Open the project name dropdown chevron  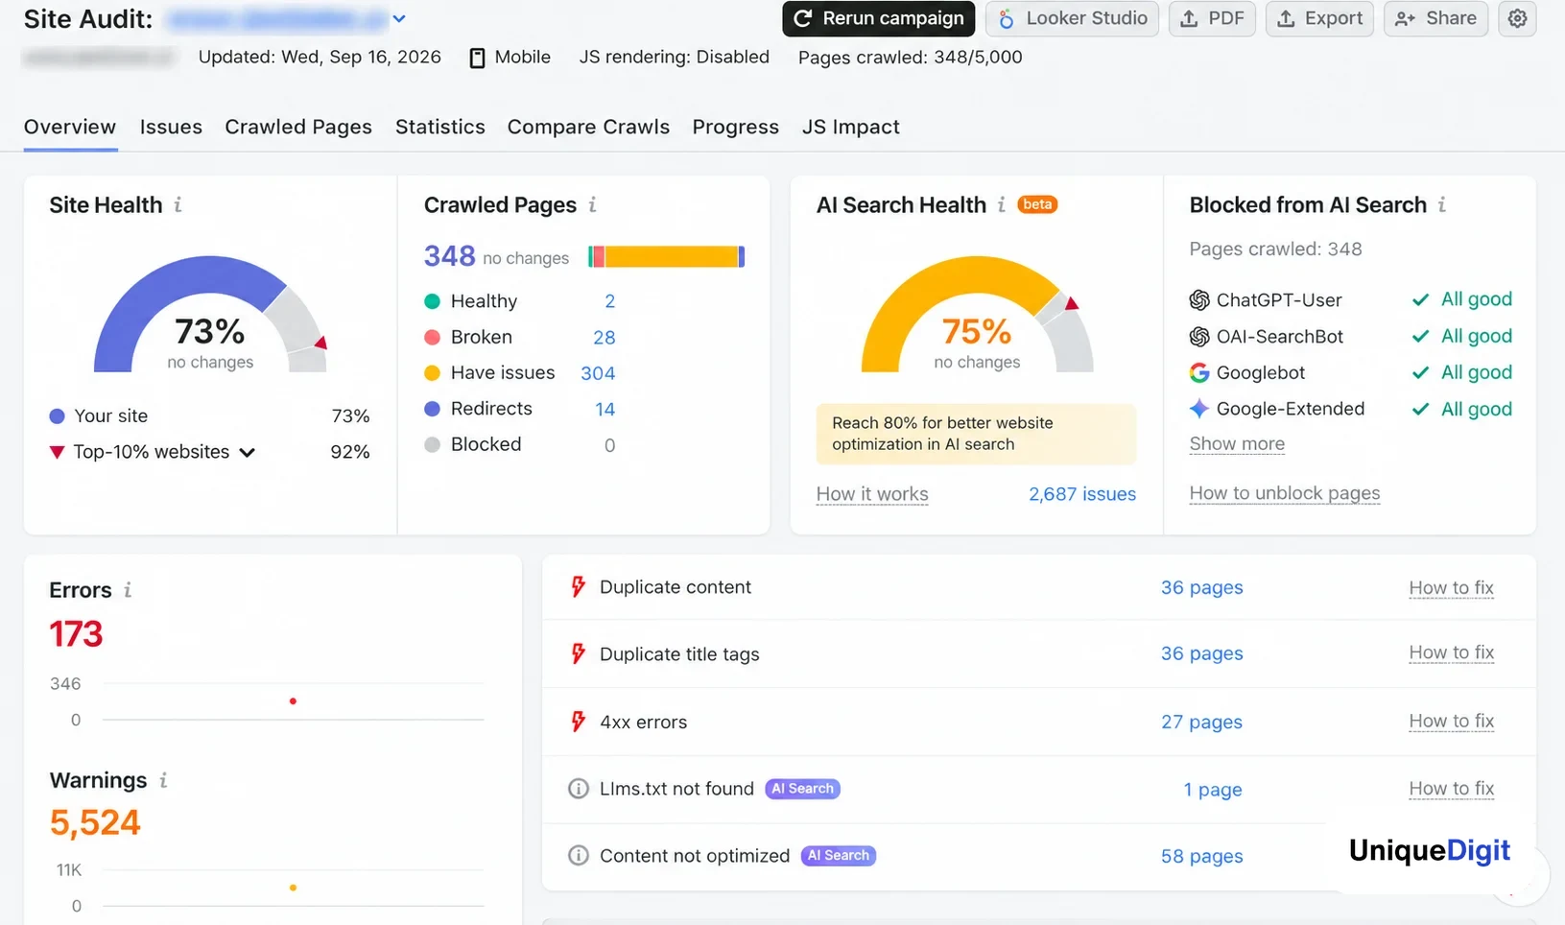coord(399,18)
